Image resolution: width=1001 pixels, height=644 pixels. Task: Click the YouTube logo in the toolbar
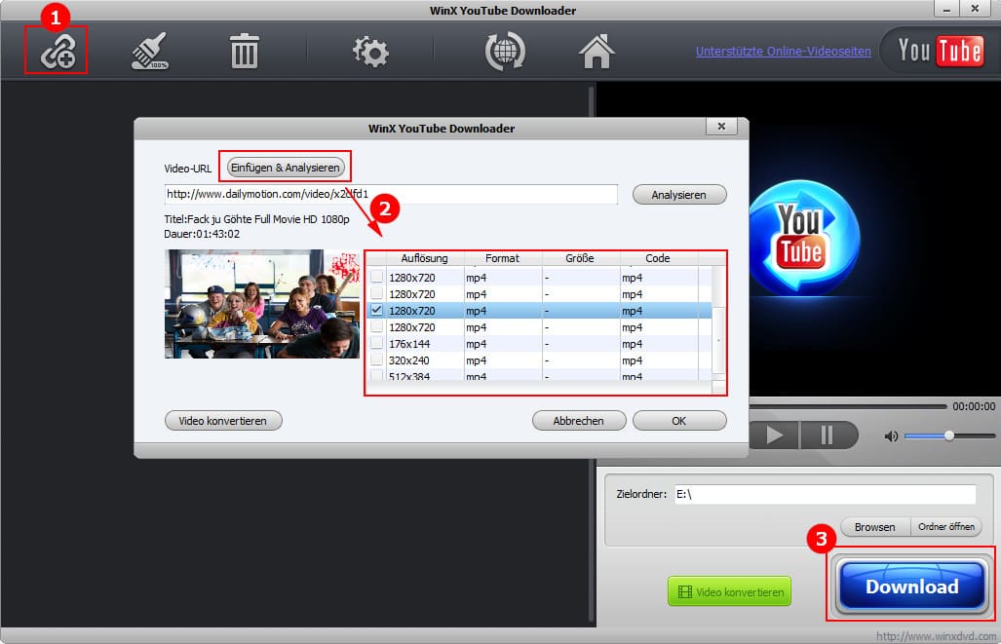tap(940, 51)
